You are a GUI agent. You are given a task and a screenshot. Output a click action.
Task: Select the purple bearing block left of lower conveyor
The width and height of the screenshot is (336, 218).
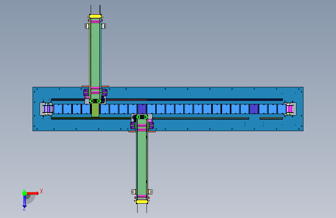[x=133, y=125]
